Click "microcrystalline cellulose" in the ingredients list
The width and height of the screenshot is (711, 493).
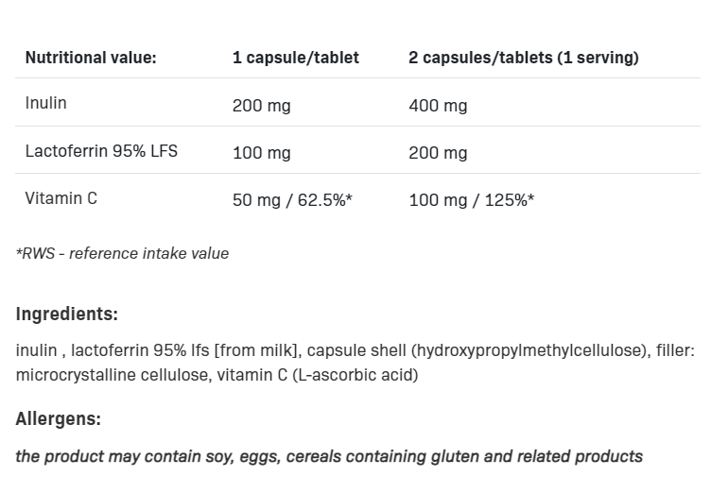pos(113,375)
